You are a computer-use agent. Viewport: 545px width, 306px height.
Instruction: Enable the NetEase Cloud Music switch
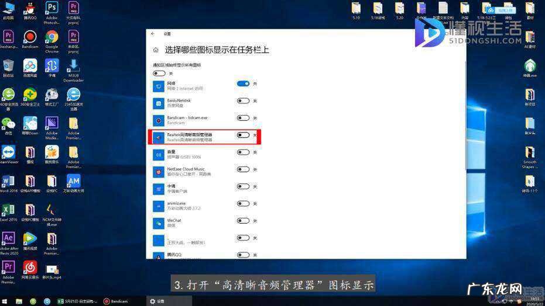click(243, 169)
